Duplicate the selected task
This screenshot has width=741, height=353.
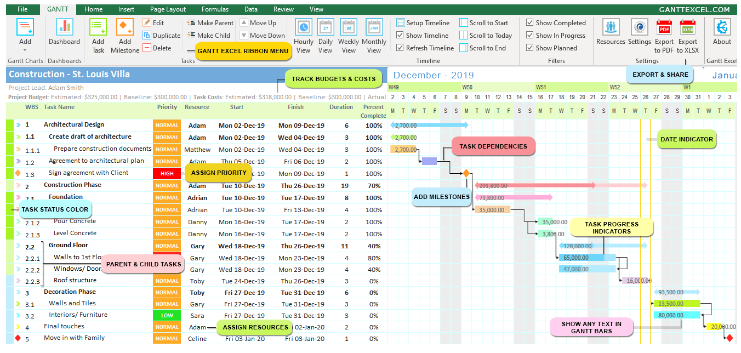(x=162, y=36)
